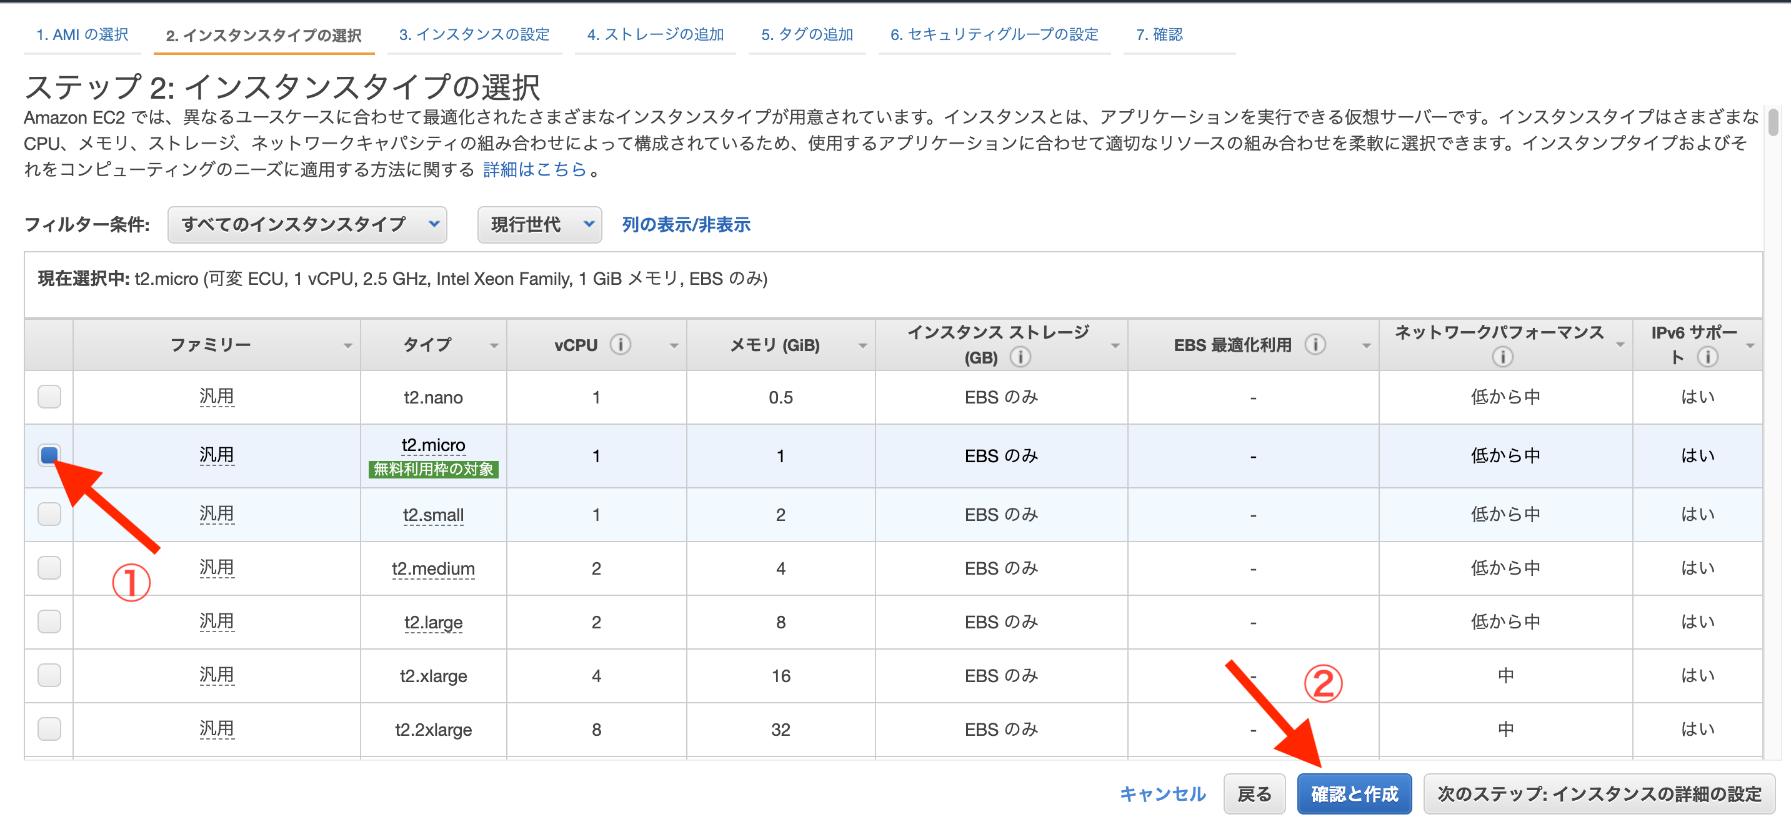Screen dimensions: 1791x827
Task: Select the t2.xlarge row checkbox
Action: pos(49,675)
